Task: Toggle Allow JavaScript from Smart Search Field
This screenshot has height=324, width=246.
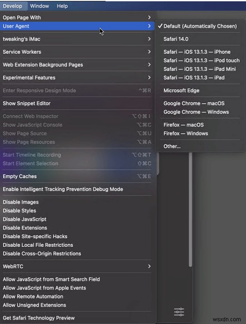Action: (x=77, y=279)
